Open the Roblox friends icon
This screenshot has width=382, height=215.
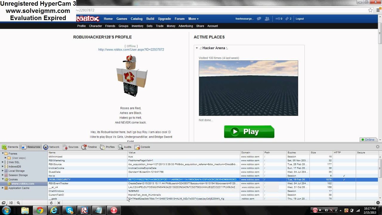(x=267, y=19)
